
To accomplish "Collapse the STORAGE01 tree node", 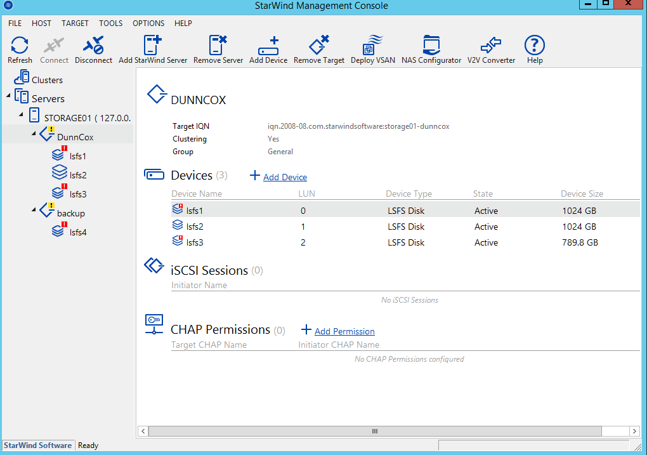I will (21, 114).
